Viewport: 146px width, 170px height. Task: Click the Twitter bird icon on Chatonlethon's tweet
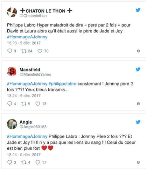pos(138,10)
